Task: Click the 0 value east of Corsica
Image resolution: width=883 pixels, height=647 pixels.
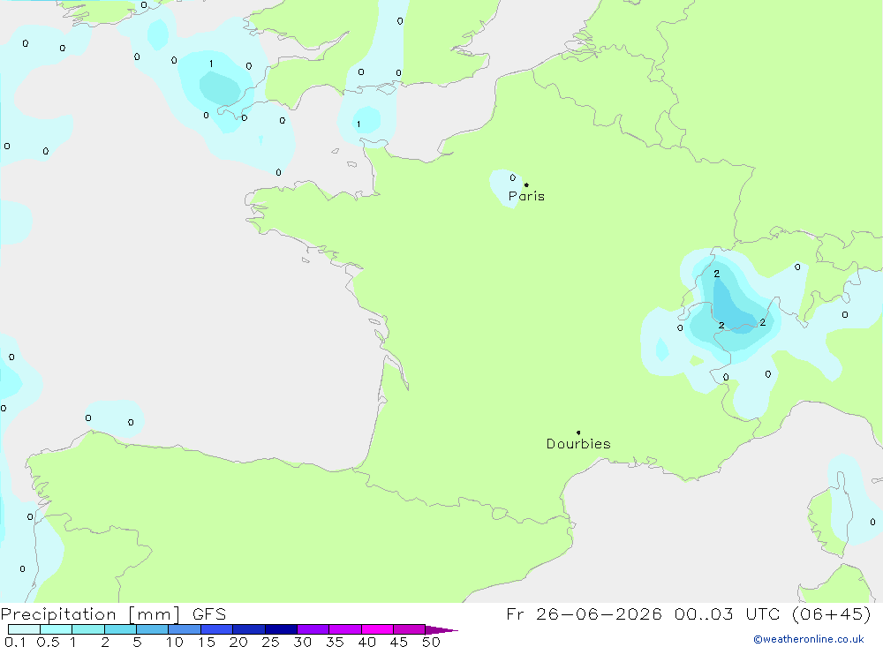Action: 872,522
